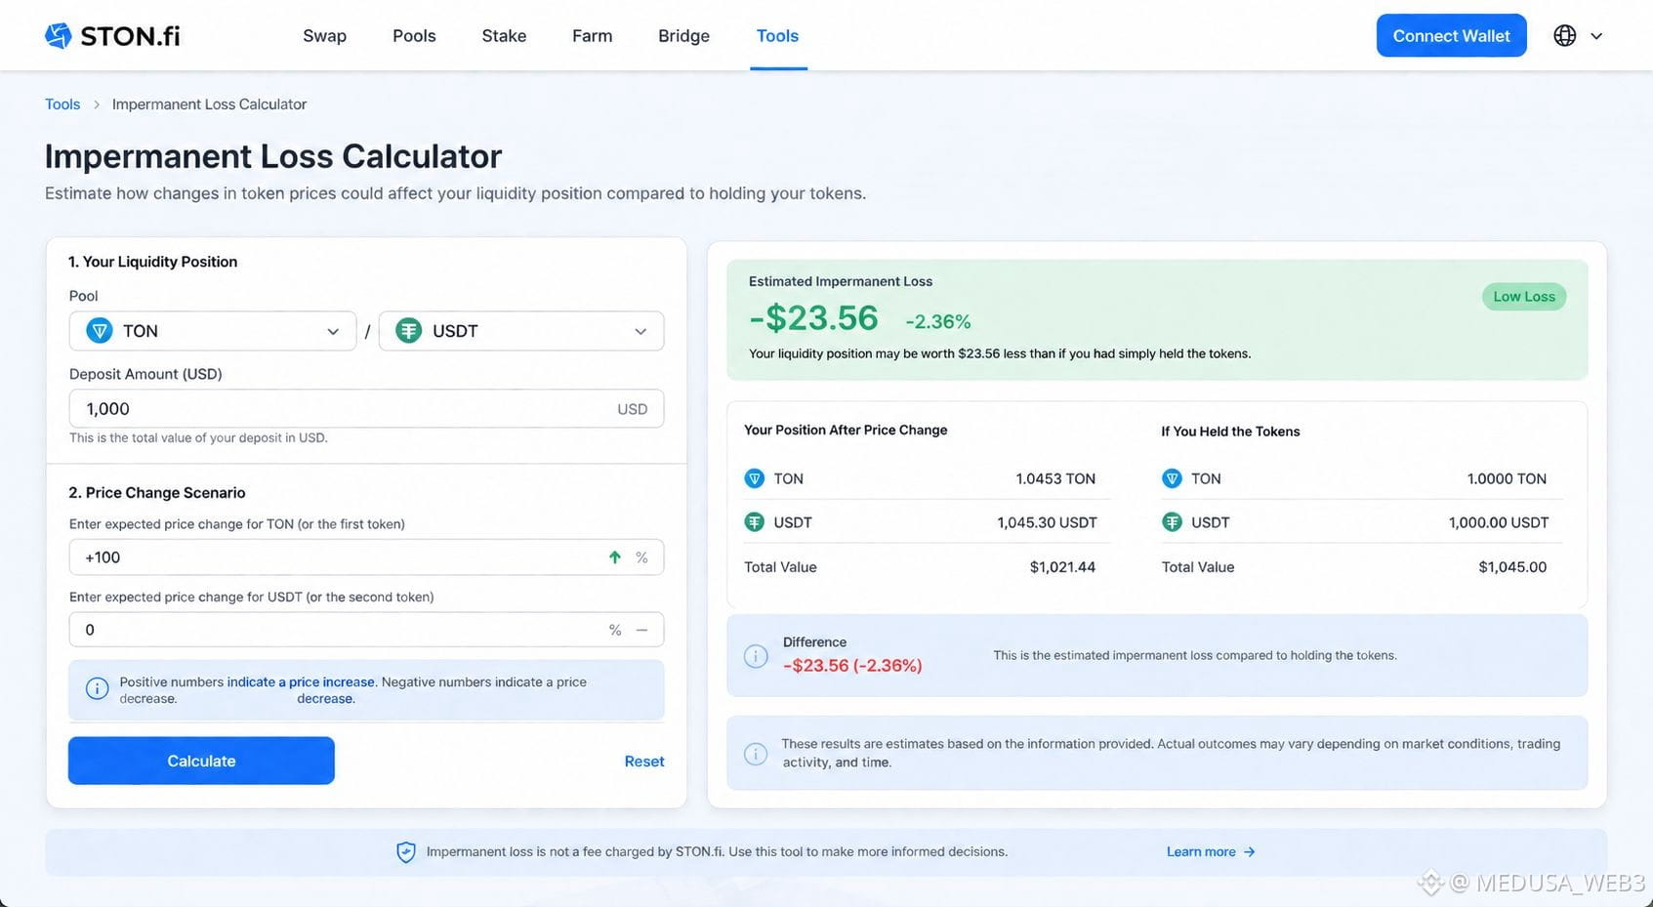Focus the USDT price change field showing 0
The image size is (1653, 907).
(x=366, y=630)
